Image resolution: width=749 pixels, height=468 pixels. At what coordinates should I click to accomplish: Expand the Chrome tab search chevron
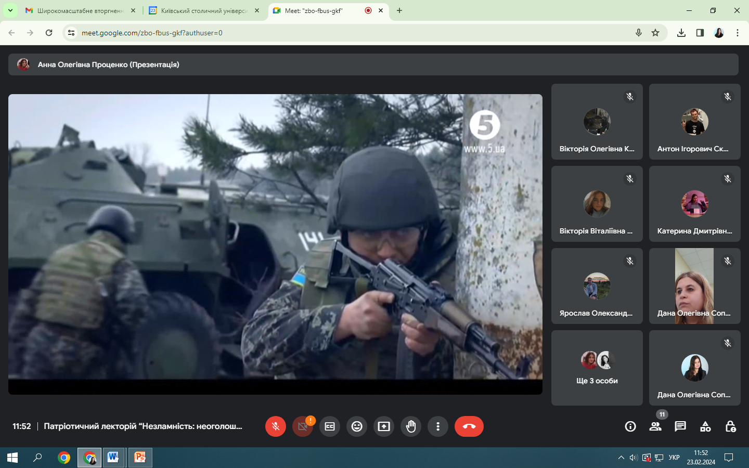tap(10, 10)
